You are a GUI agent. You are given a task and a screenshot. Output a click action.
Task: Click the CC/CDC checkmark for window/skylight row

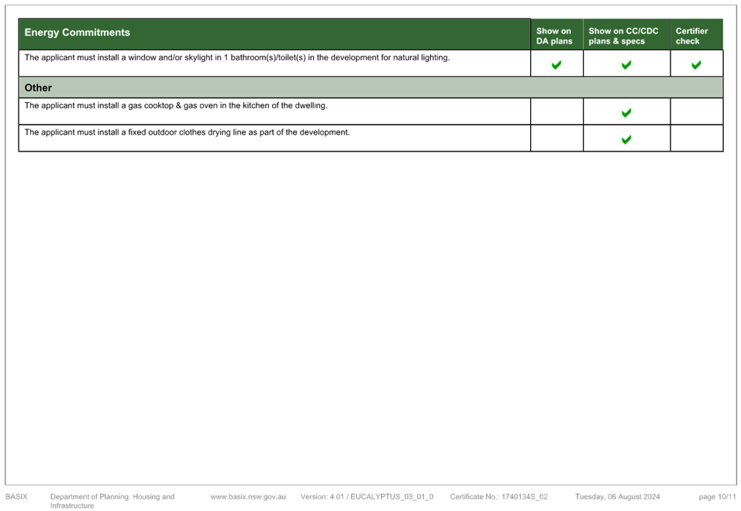[x=626, y=65]
